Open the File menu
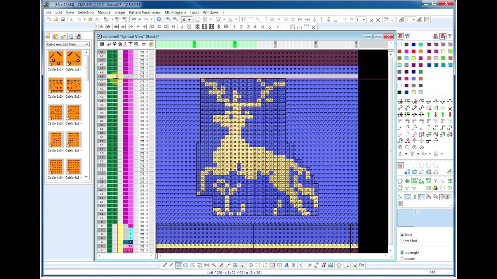 coord(48,12)
